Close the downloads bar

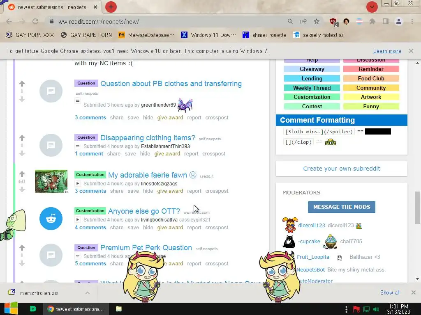(414, 292)
